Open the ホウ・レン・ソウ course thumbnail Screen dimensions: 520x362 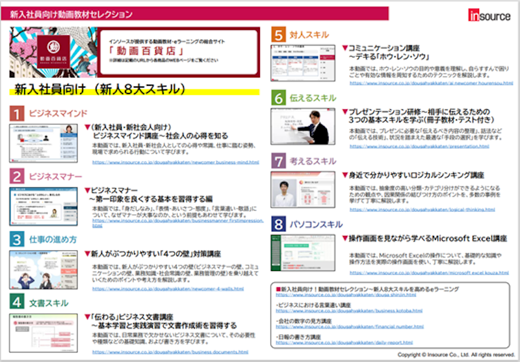click(x=303, y=63)
